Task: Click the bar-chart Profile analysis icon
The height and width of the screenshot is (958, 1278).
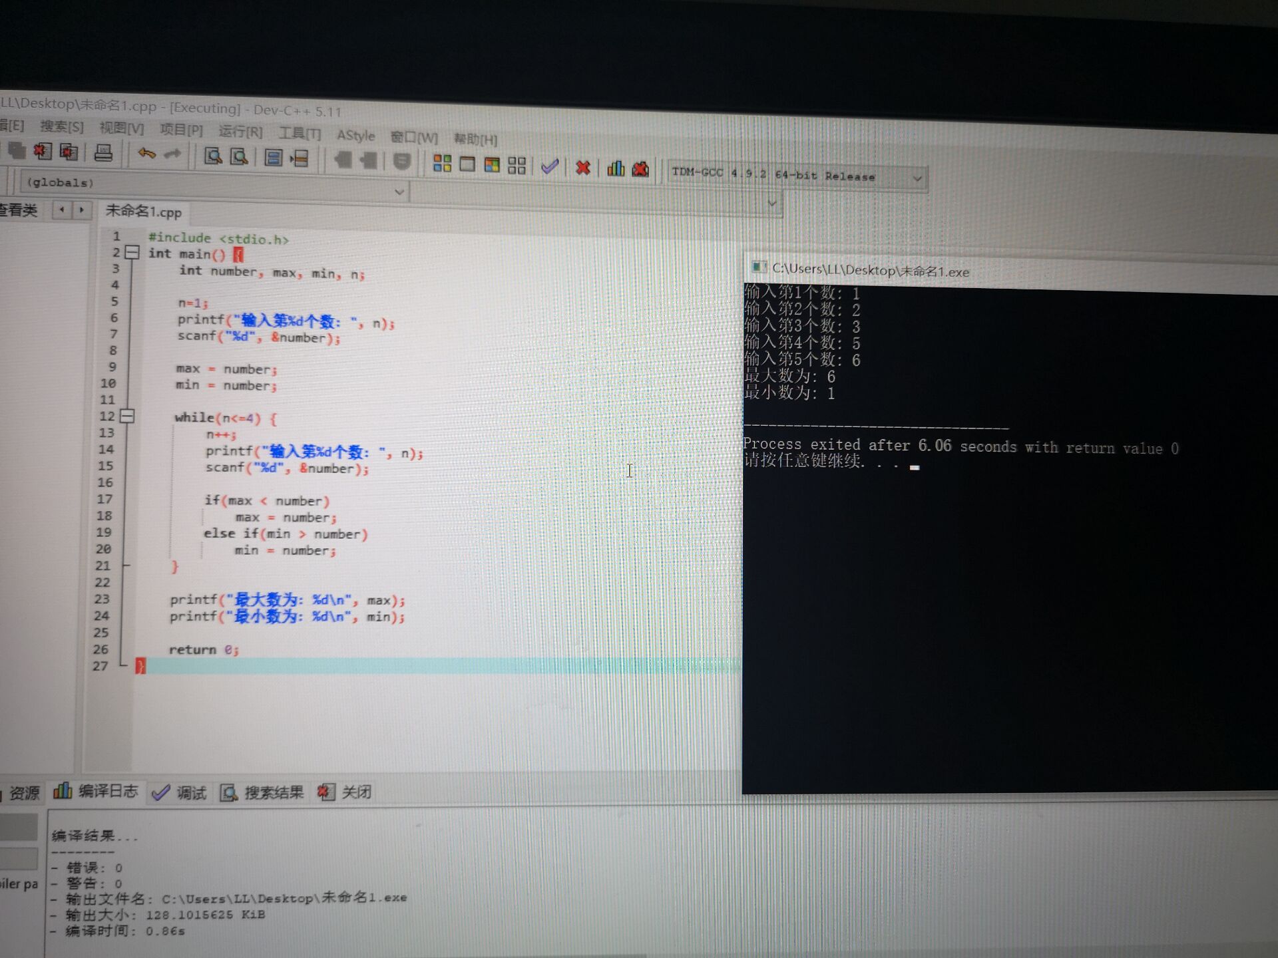Action: (x=616, y=168)
